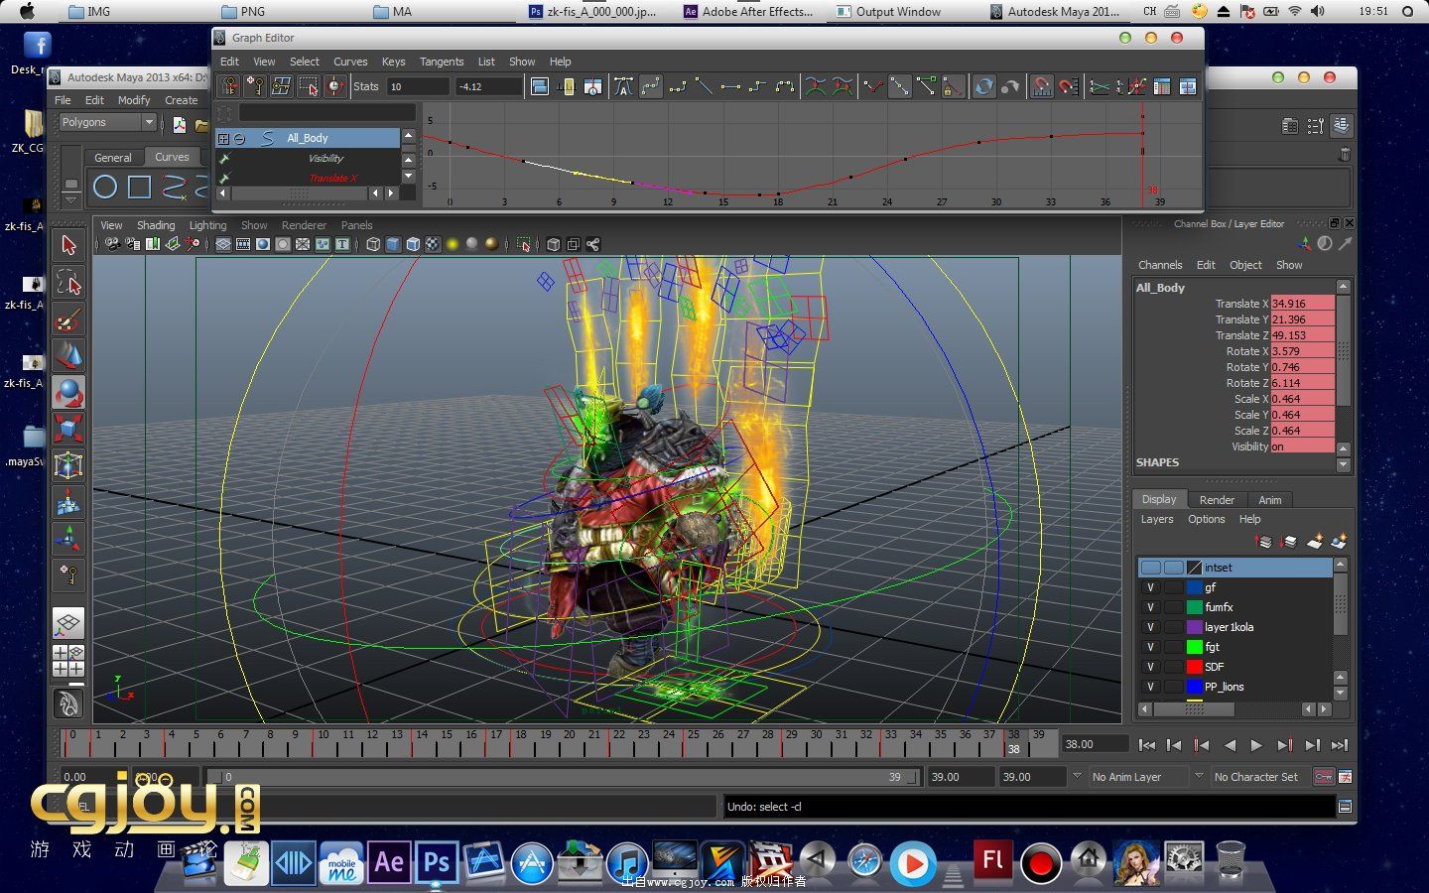Open the viewport Shading menu
1429x893 pixels.
coord(156,225)
